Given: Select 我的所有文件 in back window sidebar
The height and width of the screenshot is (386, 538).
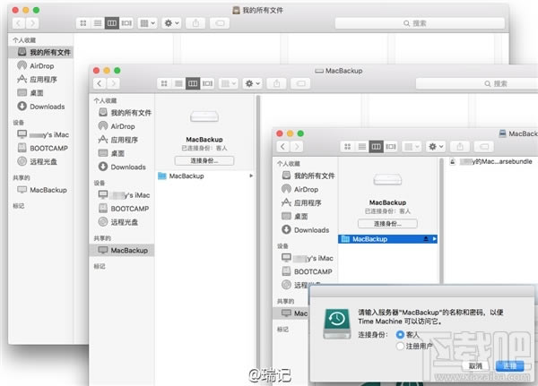Looking at the screenshot, I should [x=41, y=52].
